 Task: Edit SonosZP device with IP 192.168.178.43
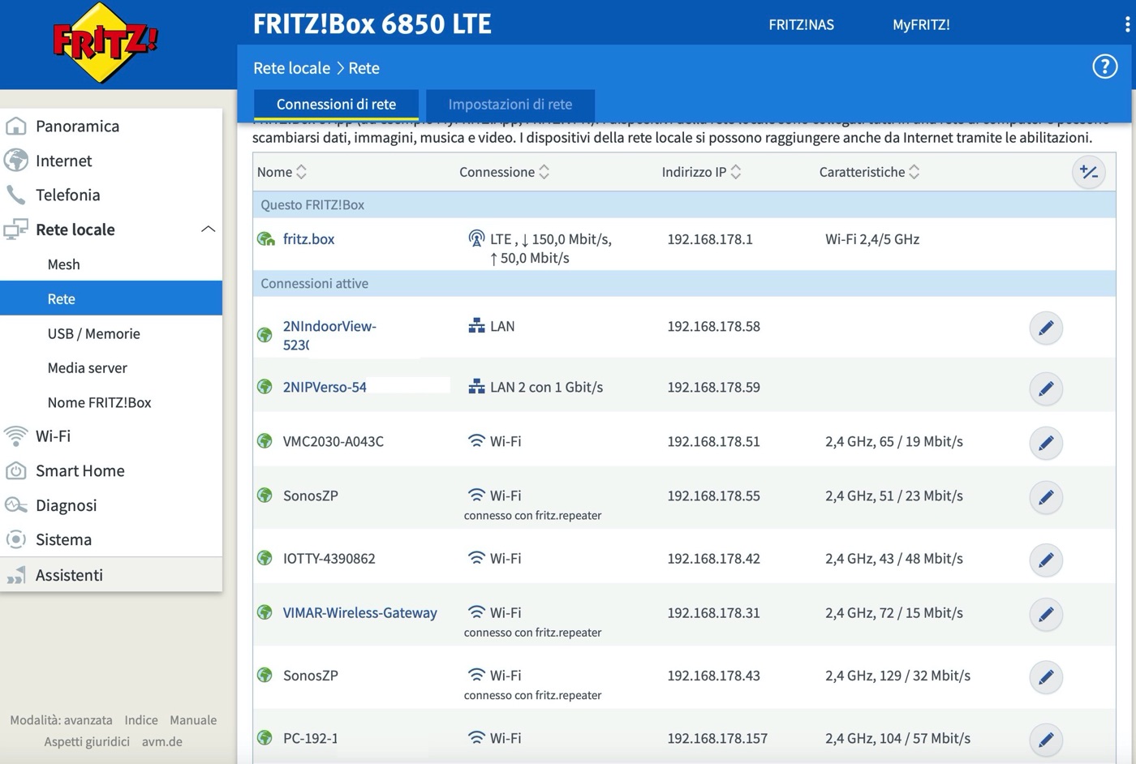coord(1046,676)
